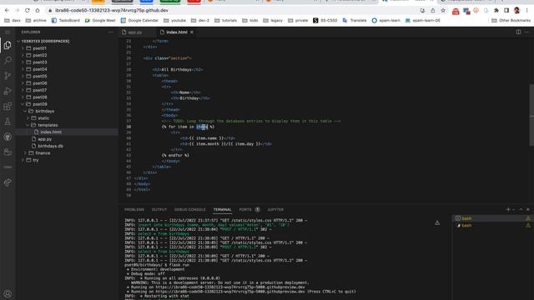This screenshot has width=534, height=300.
Task: Open the Other Bookmarks folder
Action: 511,20
